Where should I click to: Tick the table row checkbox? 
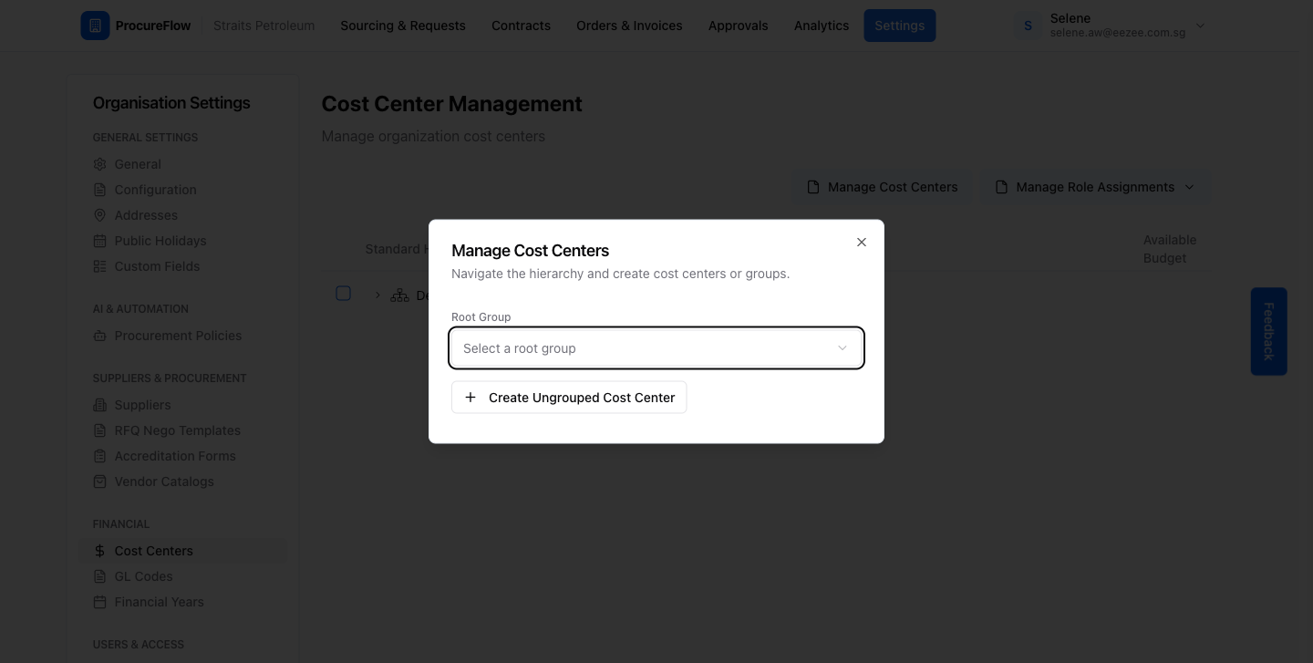(344, 294)
